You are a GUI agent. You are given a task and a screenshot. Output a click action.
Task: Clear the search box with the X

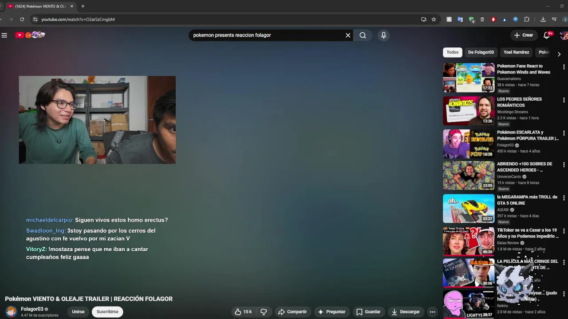(348, 35)
